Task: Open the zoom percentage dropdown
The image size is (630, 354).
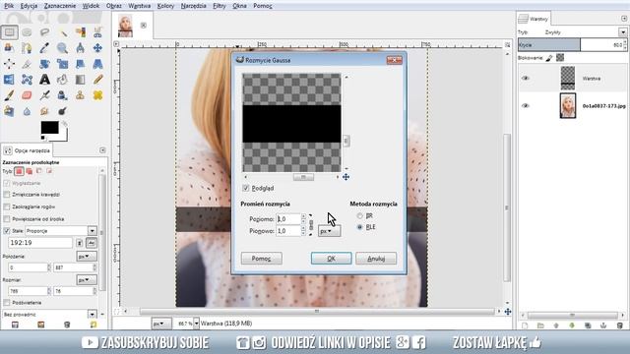Action: tap(196, 324)
